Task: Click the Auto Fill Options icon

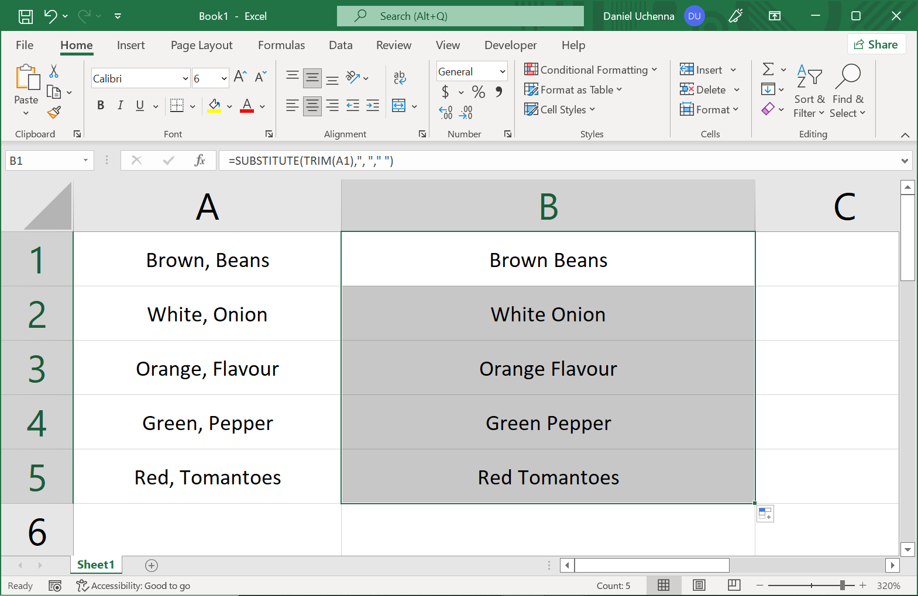Action: [x=765, y=514]
